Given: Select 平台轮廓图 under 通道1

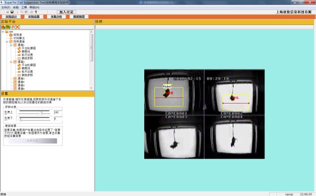Looking at the screenshot, I should 29,48.
